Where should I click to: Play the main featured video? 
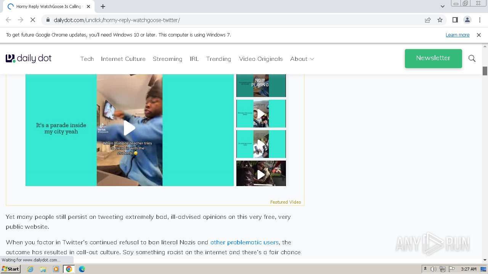tap(130, 128)
